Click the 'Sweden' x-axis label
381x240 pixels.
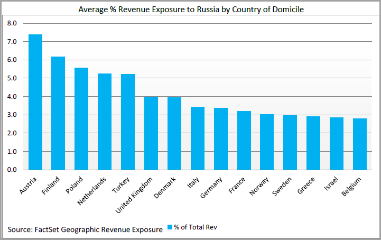(282, 187)
